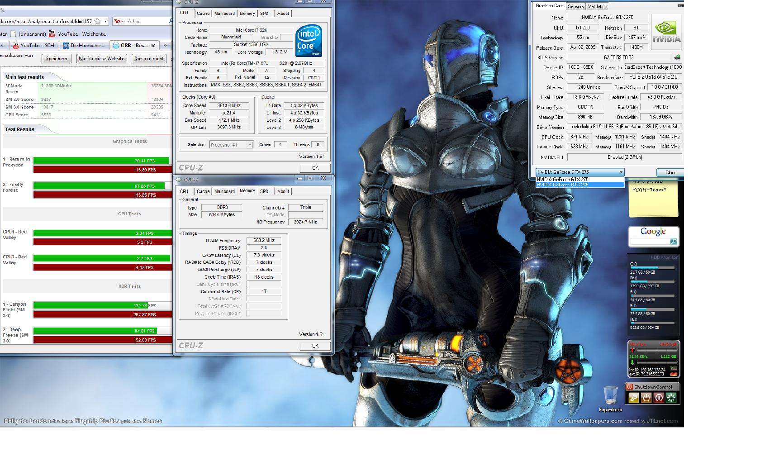Click OK in the bottom CPU-Z memory window
Image resolution: width=760 pixels, height=475 pixels.
tap(315, 346)
